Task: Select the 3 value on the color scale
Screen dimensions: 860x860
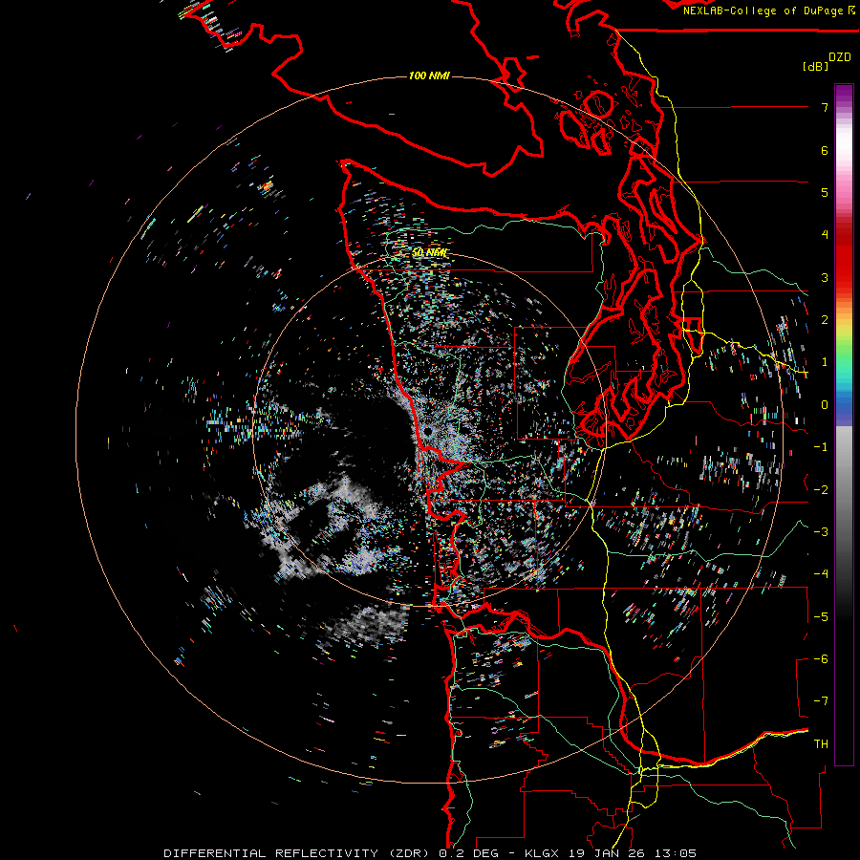Action: tap(825, 277)
